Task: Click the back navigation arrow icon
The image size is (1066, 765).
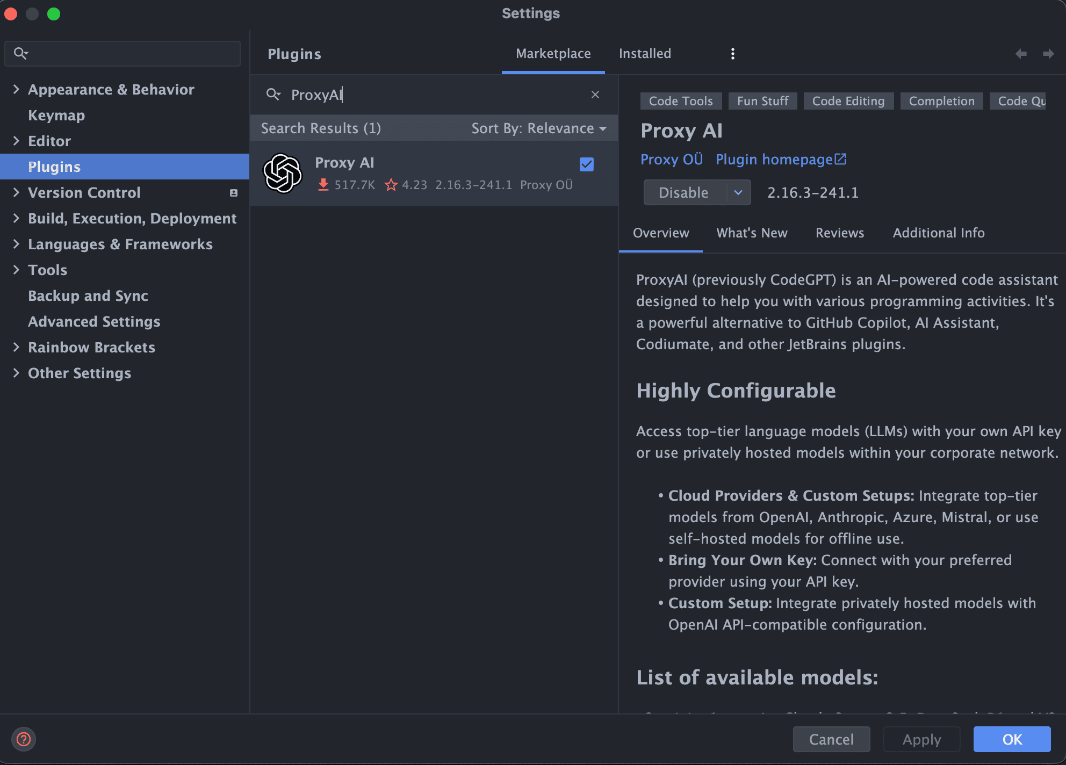Action: [x=1021, y=54]
